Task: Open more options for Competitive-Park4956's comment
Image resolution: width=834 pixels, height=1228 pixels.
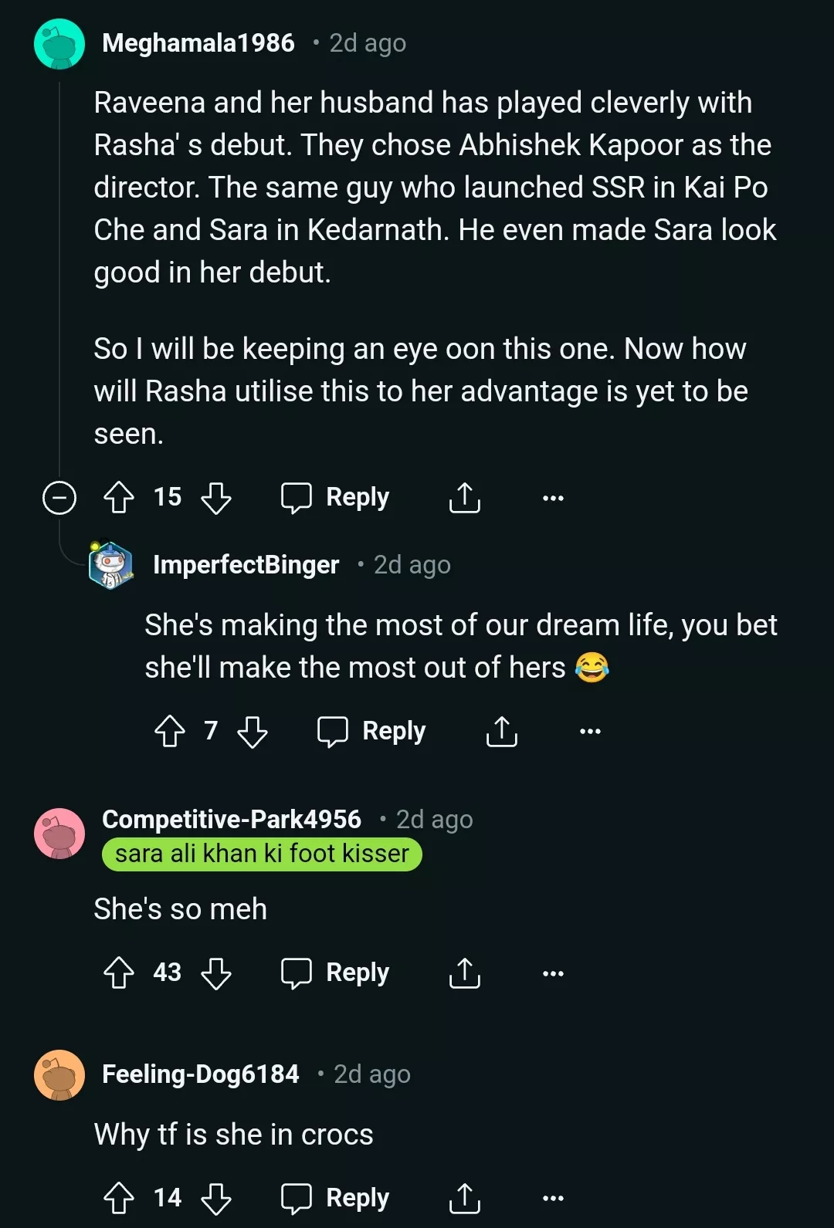Action: (553, 973)
